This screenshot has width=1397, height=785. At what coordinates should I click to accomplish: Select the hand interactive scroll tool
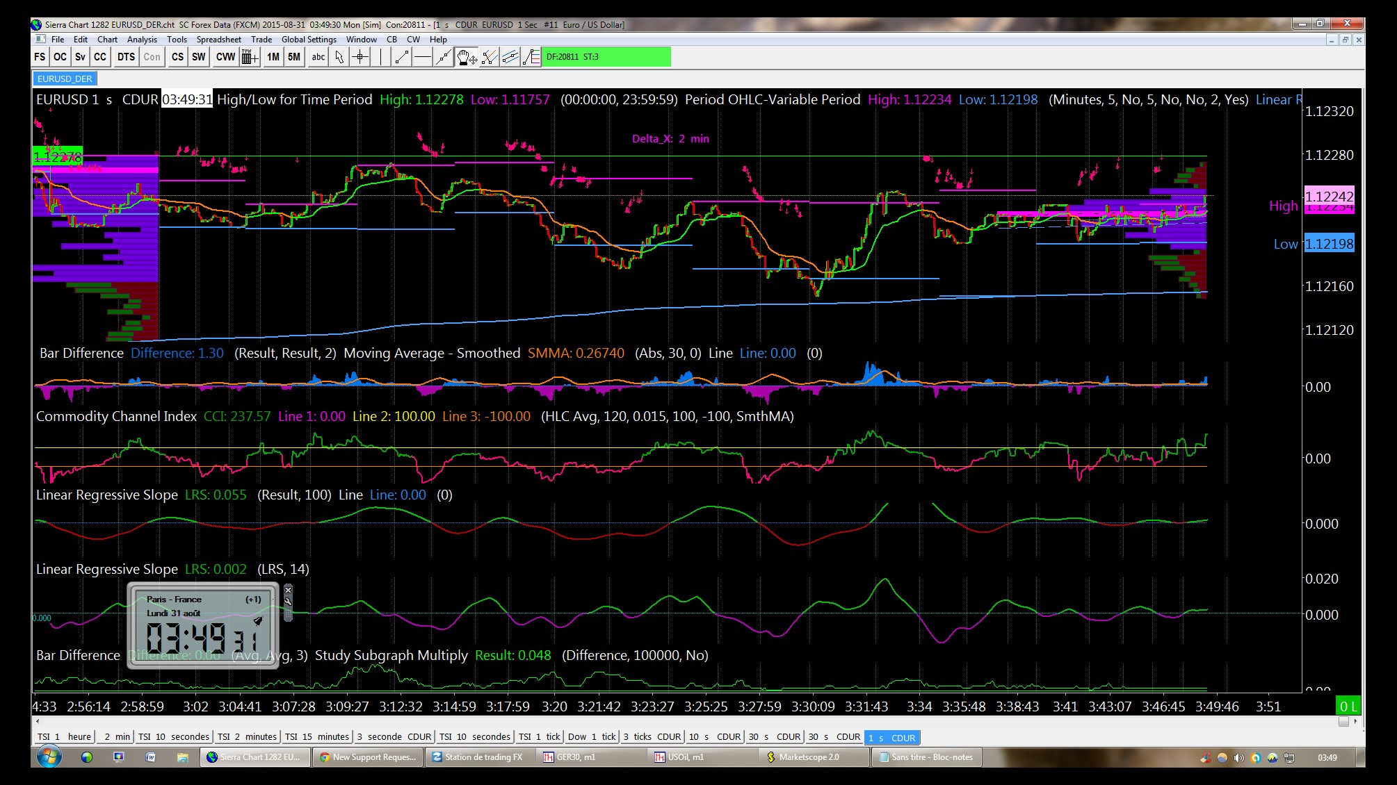tap(466, 57)
